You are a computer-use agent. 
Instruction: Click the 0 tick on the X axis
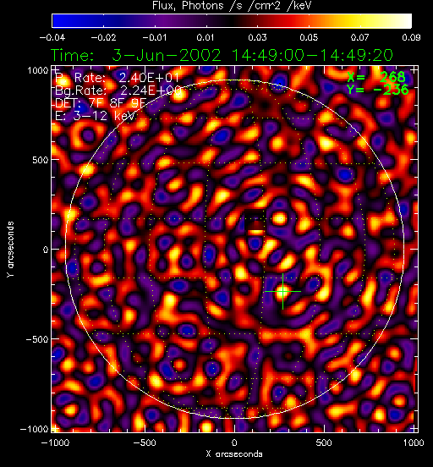[234, 442]
